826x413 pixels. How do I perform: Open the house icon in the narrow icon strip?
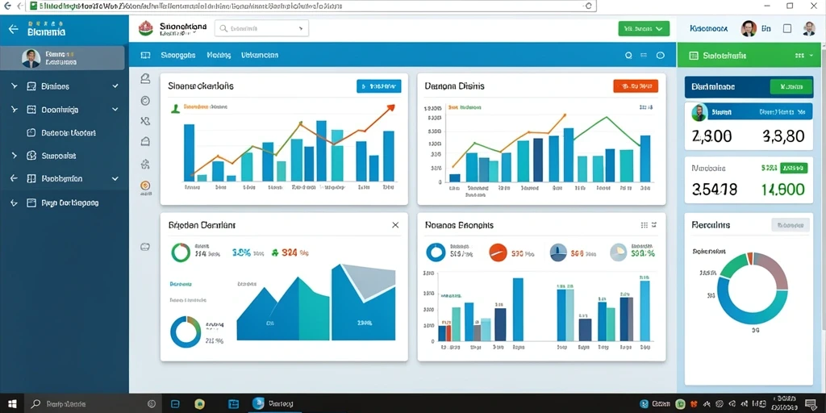pyautogui.click(x=146, y=141)
